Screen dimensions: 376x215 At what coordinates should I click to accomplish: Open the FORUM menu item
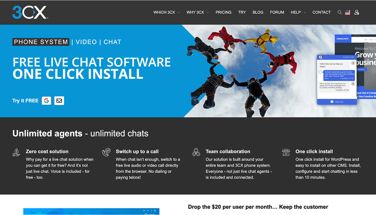coord(277,12)
